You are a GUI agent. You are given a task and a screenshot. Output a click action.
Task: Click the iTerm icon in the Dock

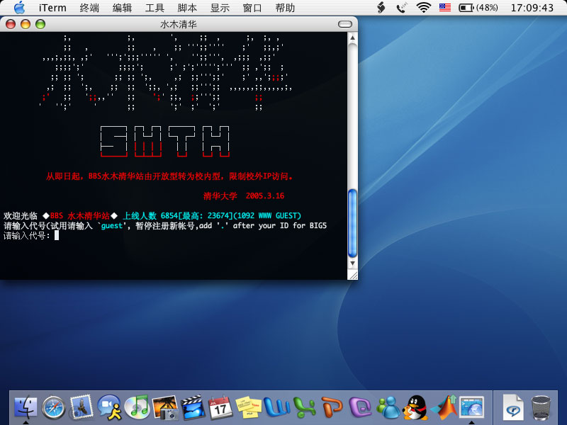point(471,408)
